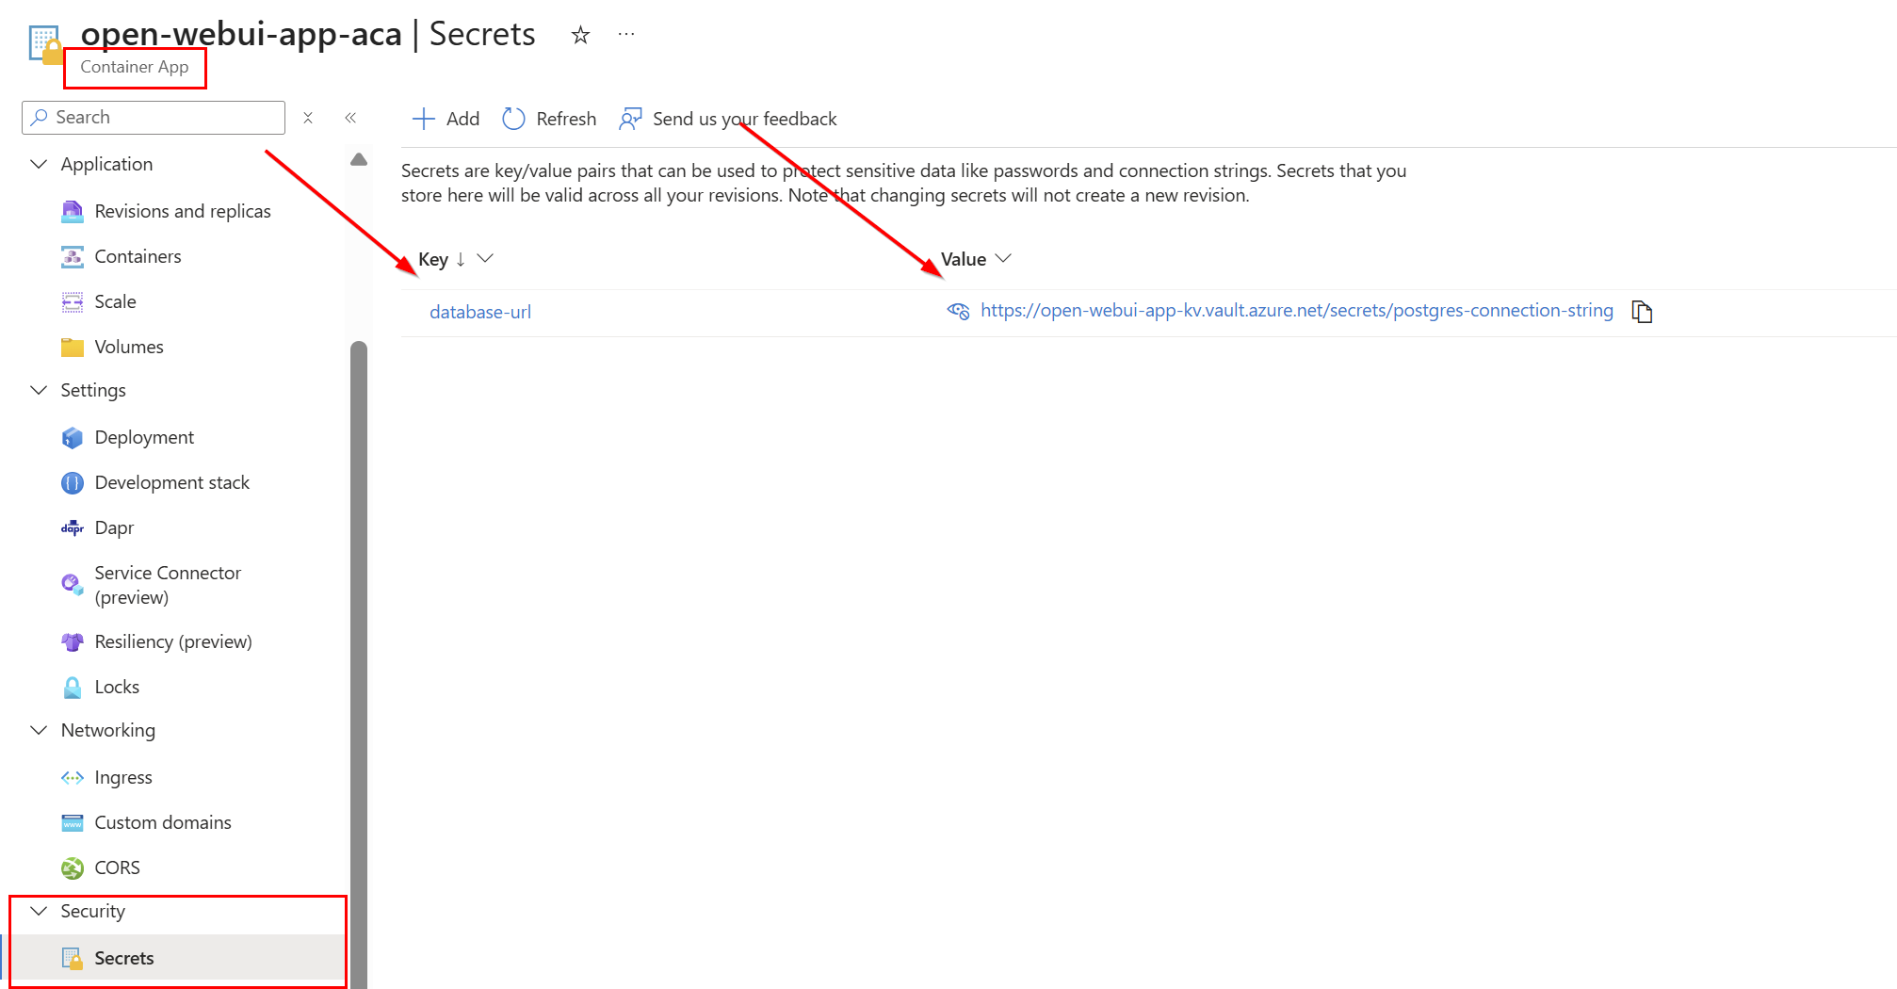Click the Refresh button
This screenshot has height=989, width=1897.
[550, 119]
